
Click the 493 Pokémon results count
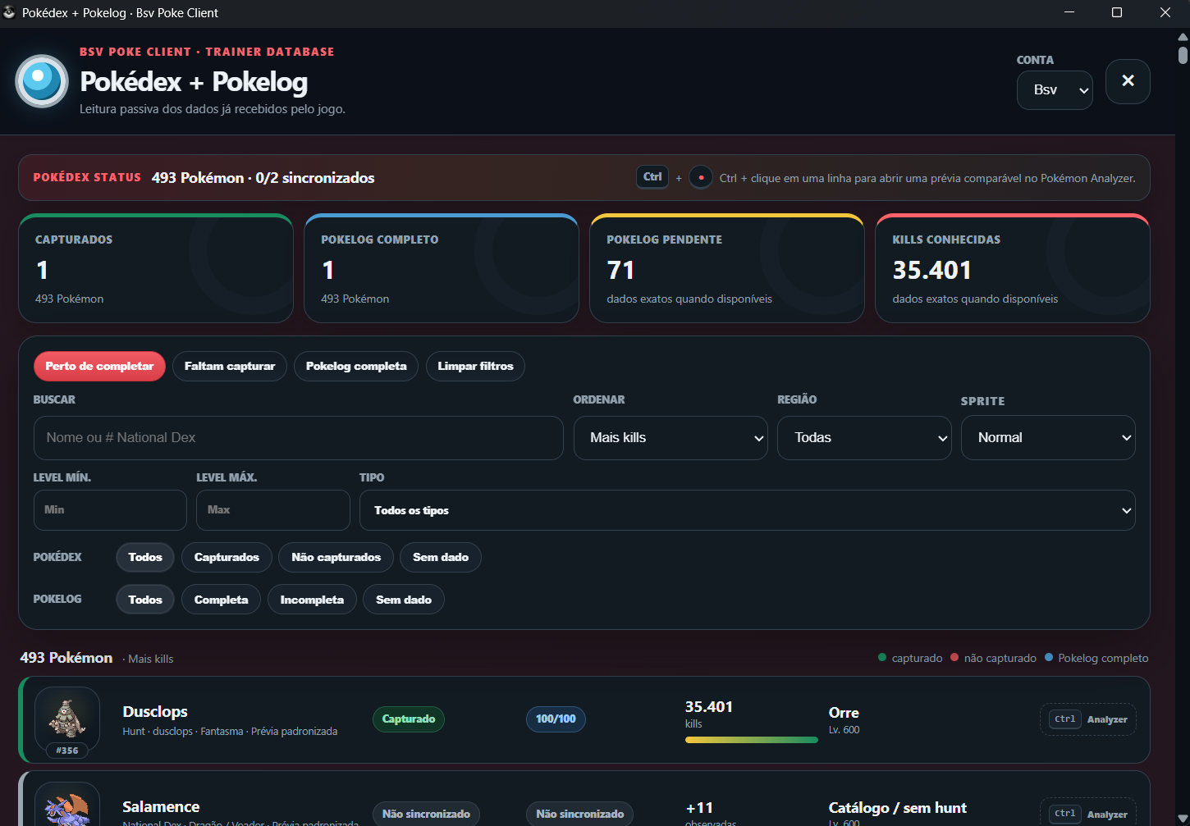tap(66, 658)
